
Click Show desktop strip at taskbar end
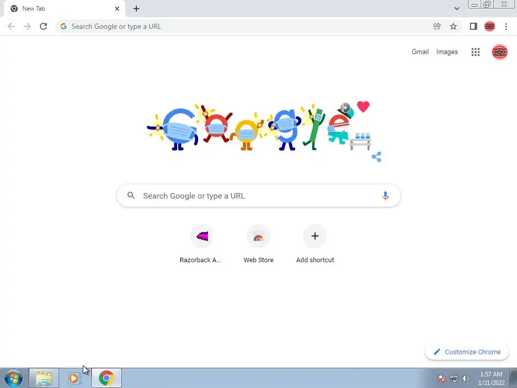point(513,378)
